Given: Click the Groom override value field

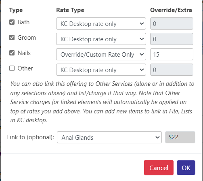Looking at the screenshot, I should [x=172, y=39].
